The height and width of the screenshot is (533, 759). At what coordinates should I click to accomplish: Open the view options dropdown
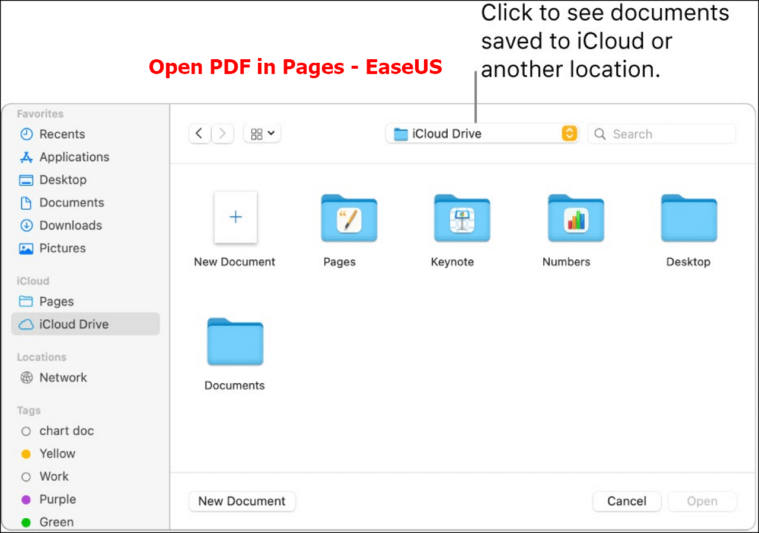point(262,133)
